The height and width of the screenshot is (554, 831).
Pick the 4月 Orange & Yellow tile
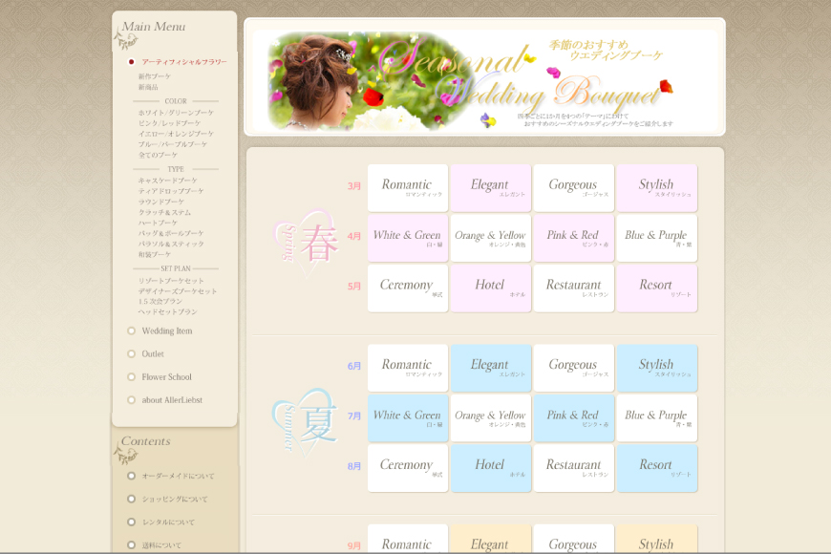pos(491,238)
